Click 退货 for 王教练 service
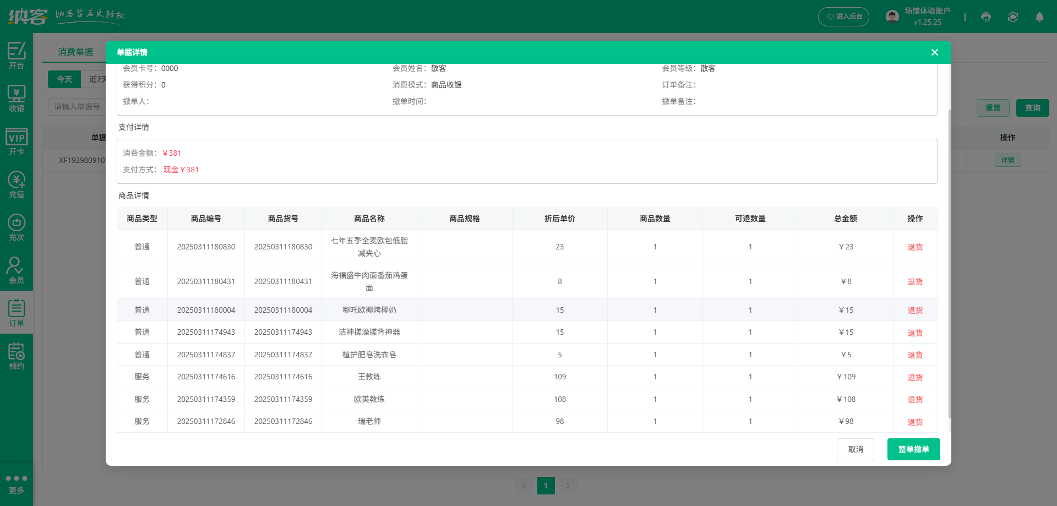1057x506 pixels. point(914,377)
